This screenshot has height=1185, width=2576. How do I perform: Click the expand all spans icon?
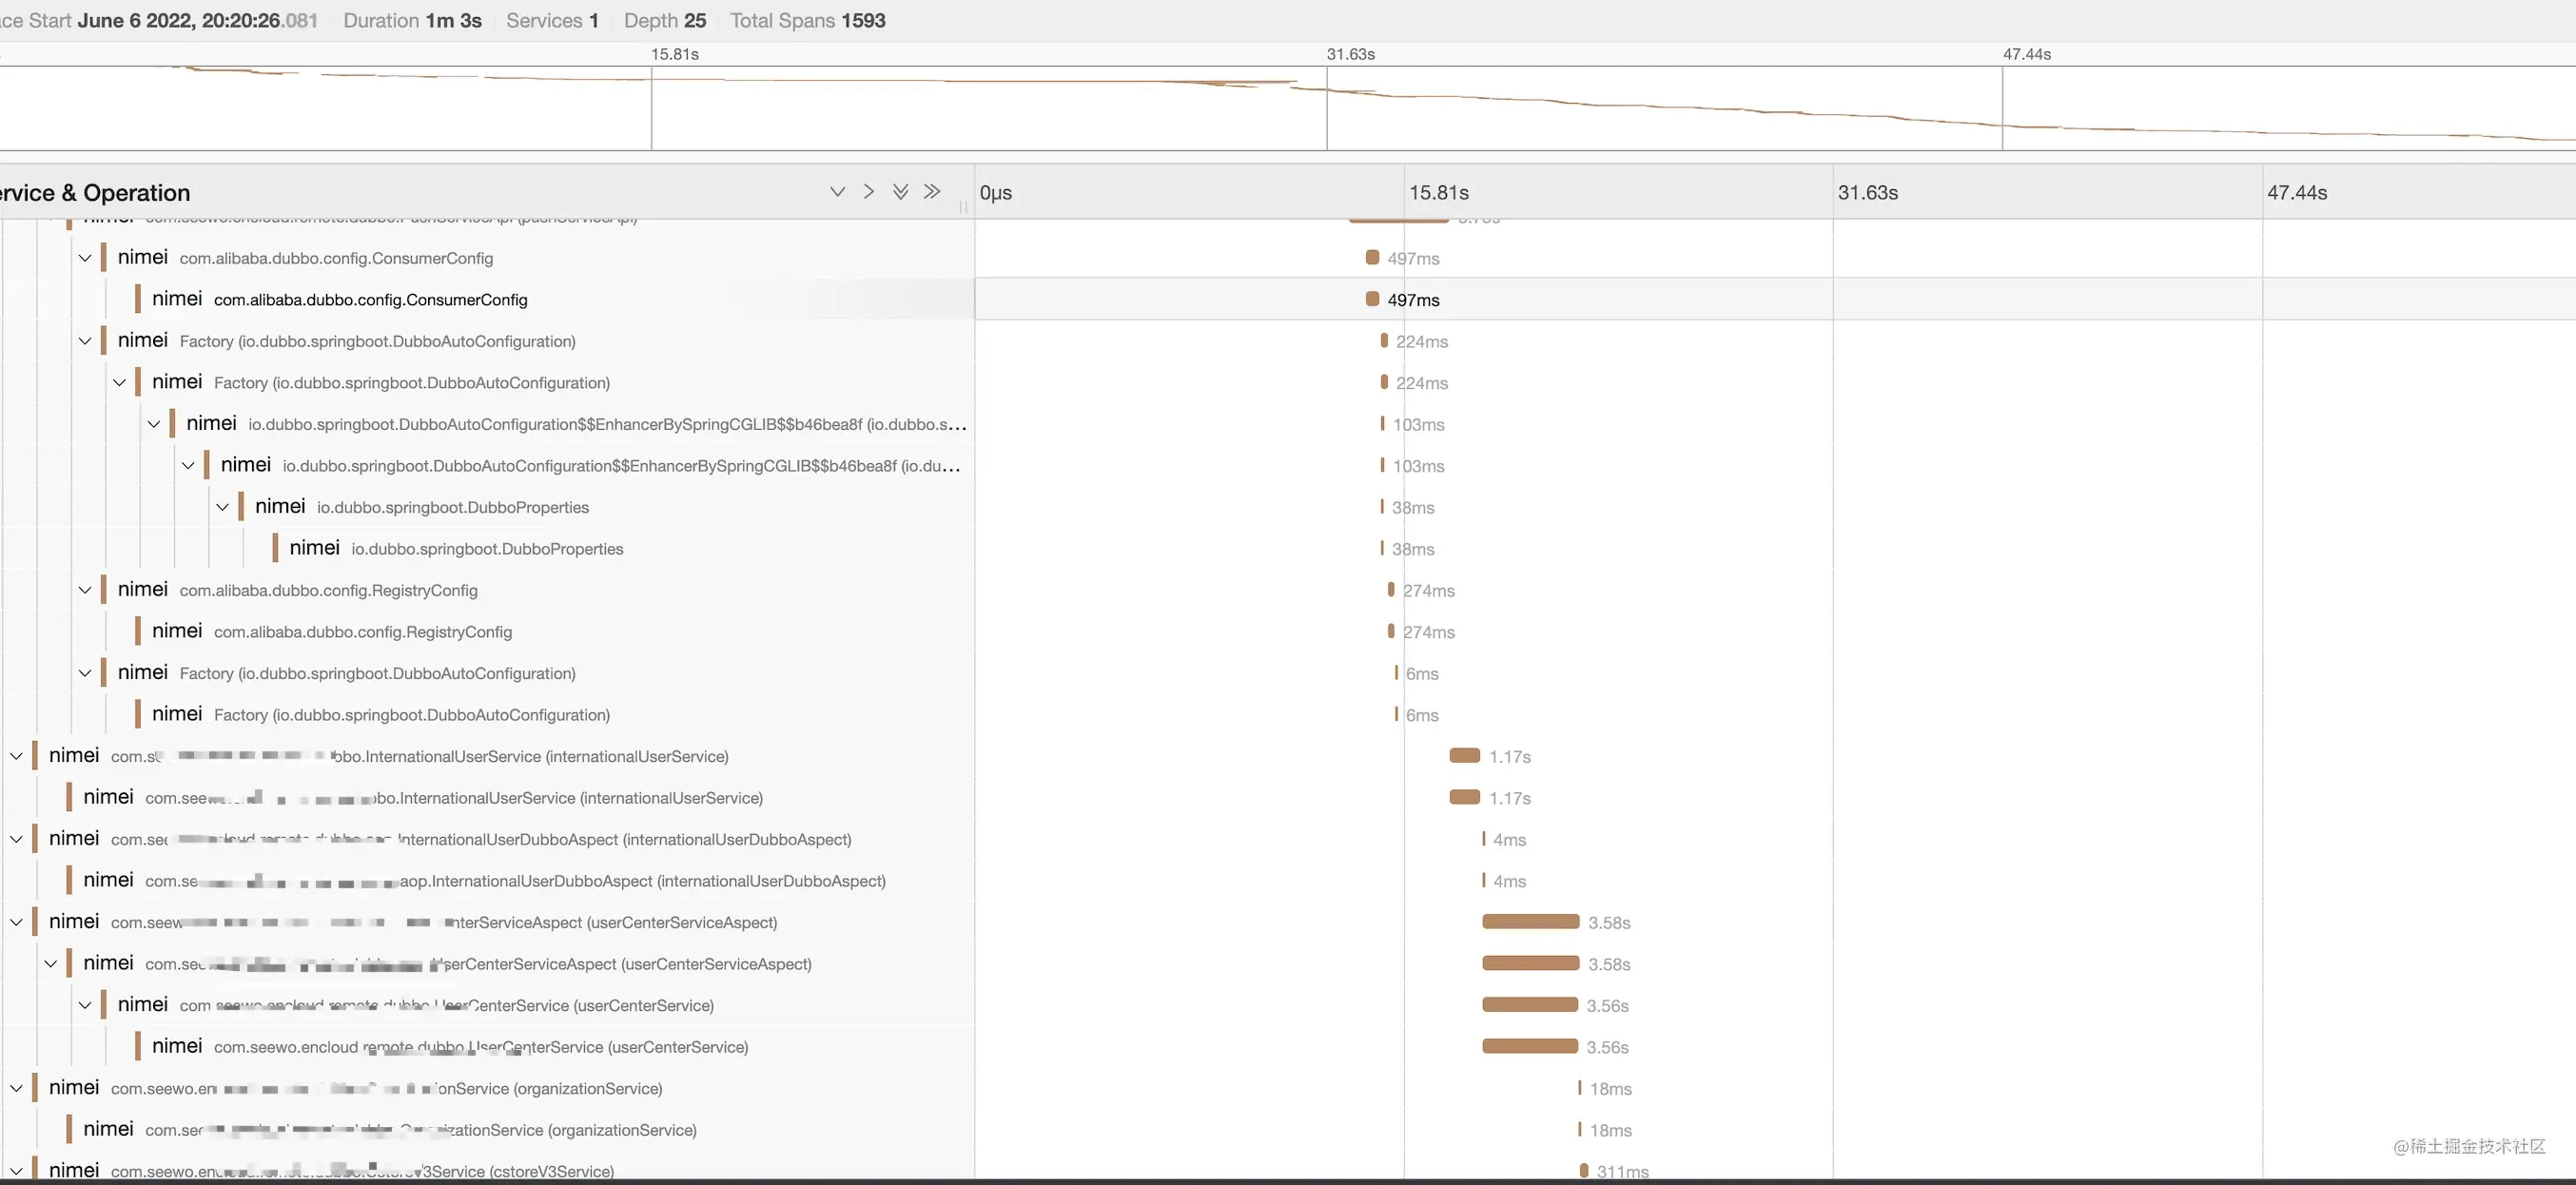[x=900, y=192]
